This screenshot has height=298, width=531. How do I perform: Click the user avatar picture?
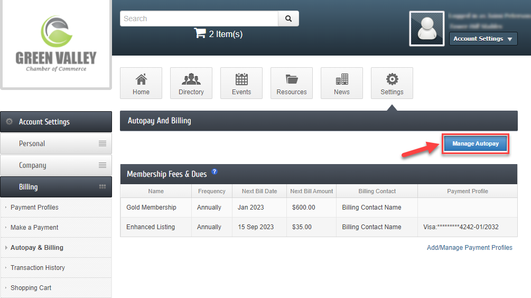(427, 29)
